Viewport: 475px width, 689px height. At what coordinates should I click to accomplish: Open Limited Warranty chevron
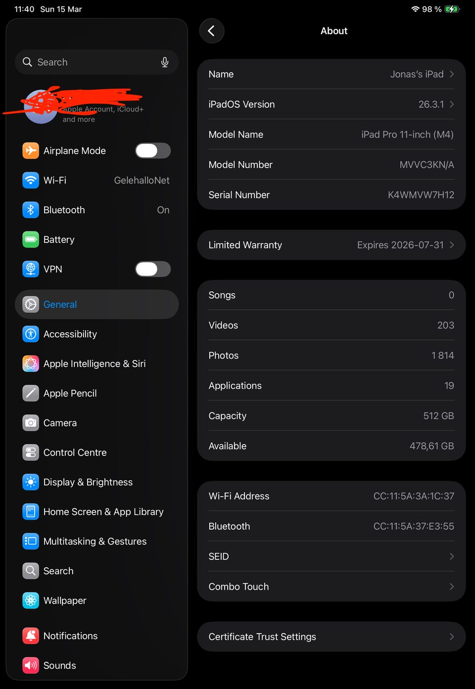pos(452,245)
